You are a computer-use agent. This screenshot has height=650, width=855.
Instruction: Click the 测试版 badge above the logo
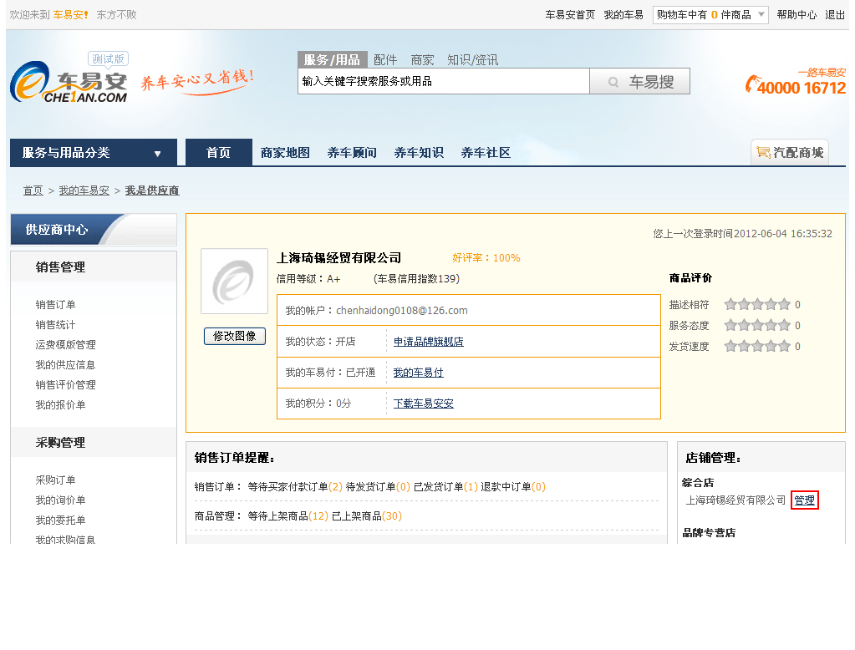point(108,58)
